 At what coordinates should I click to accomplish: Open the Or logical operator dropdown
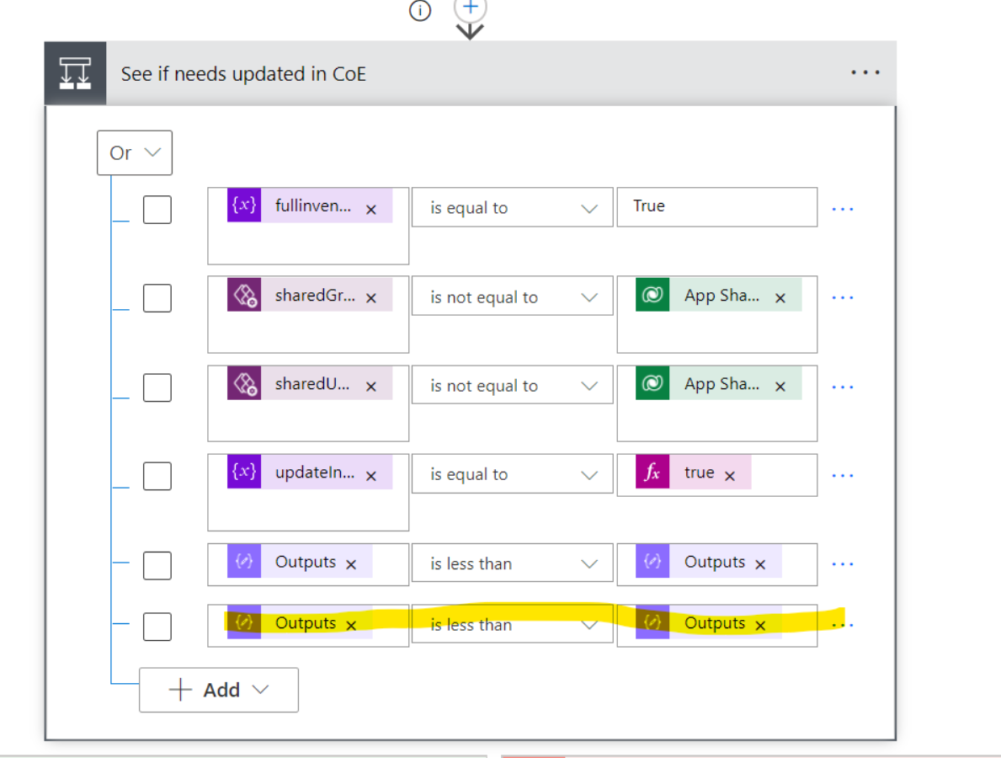point(134,152)
